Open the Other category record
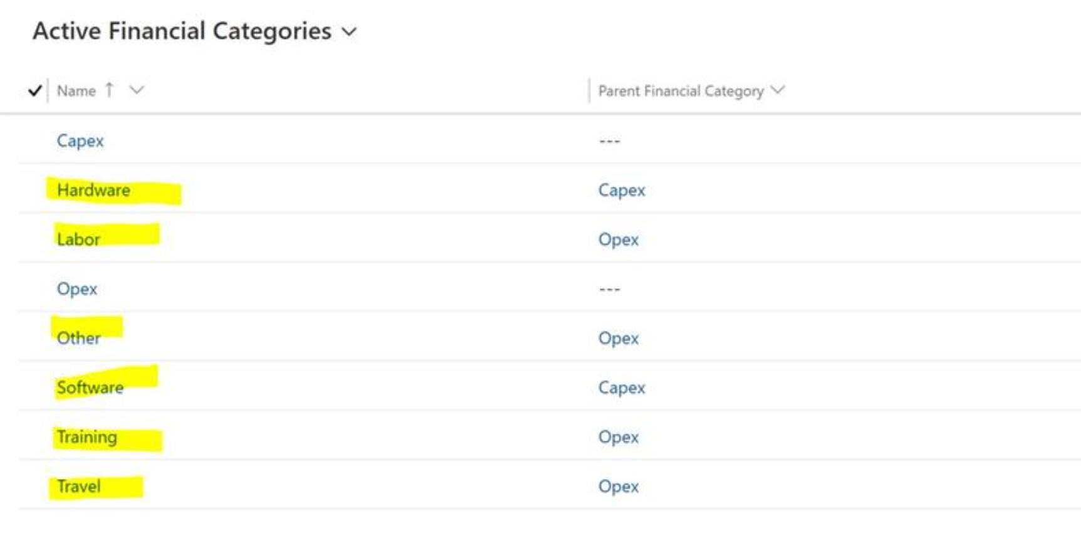 coord(78,339)
